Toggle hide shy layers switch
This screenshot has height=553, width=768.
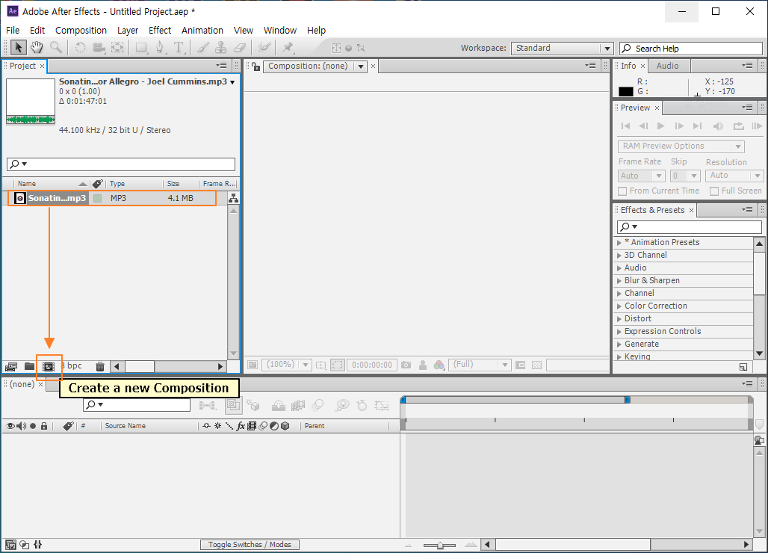(279, 405)
